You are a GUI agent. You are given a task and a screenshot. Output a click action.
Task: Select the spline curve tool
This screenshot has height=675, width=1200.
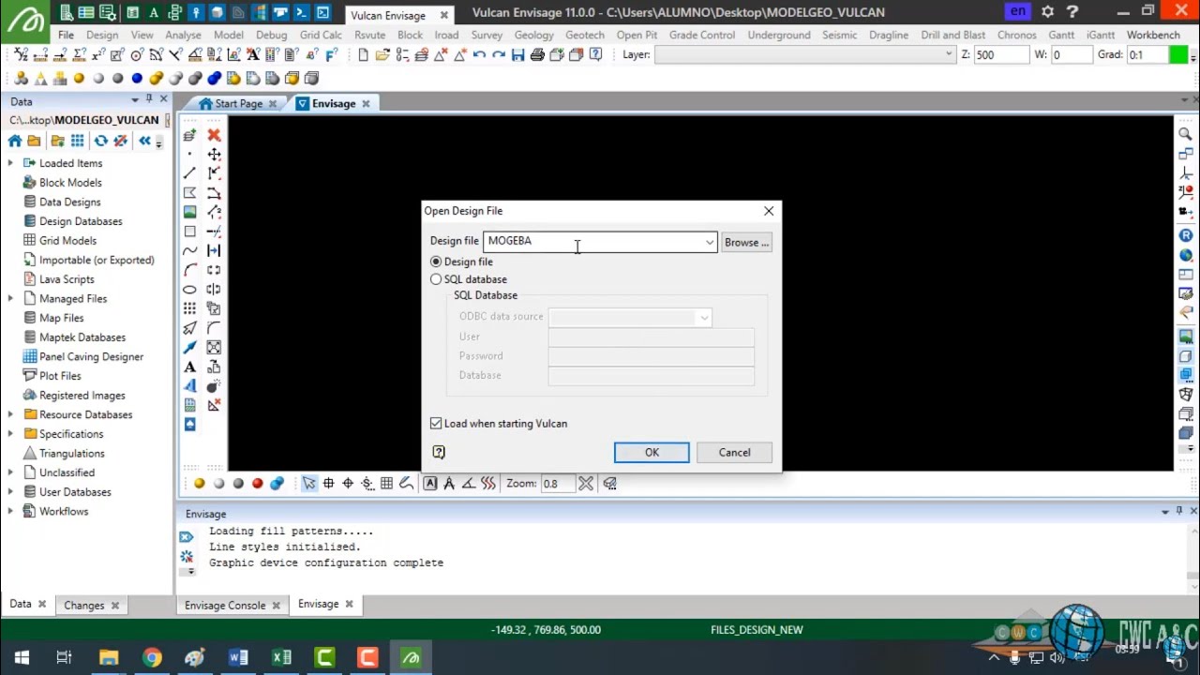(x=190, y=250)
